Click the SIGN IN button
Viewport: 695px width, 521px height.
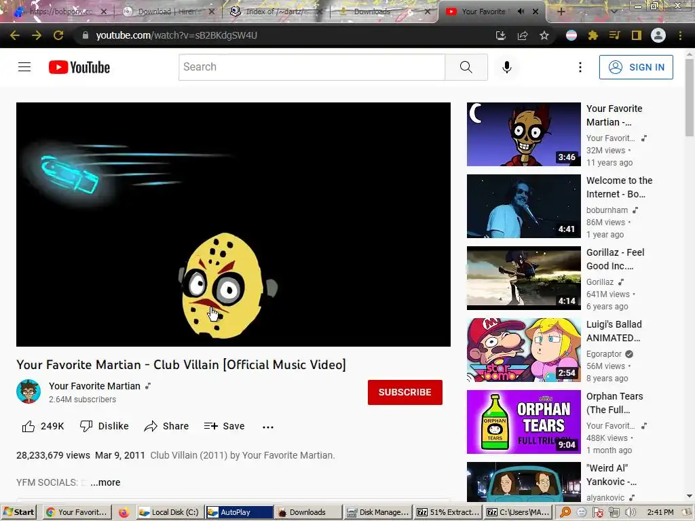click(x=636, y=67)
